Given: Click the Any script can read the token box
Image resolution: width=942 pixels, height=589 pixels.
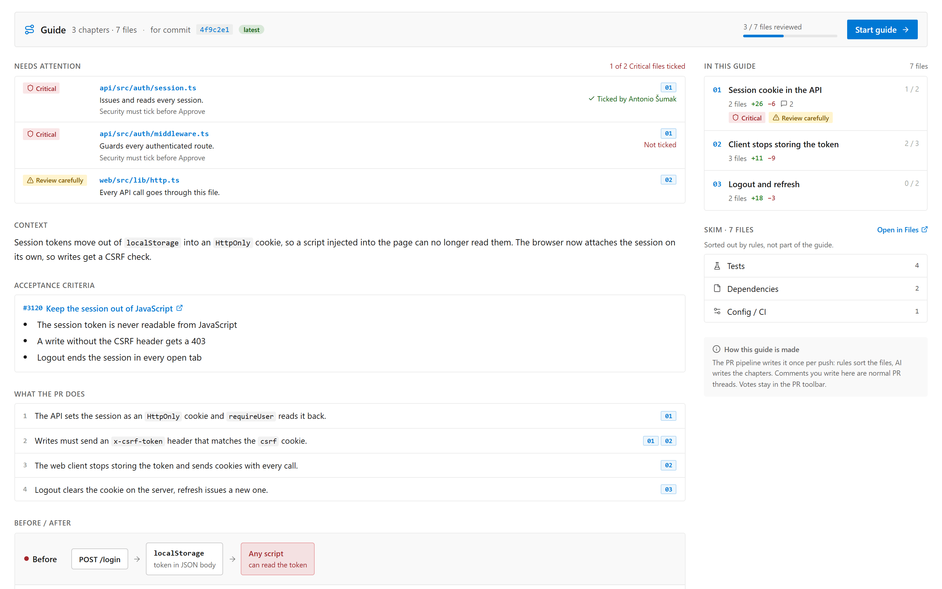Looking at the screenshot, I should [278, 559].
